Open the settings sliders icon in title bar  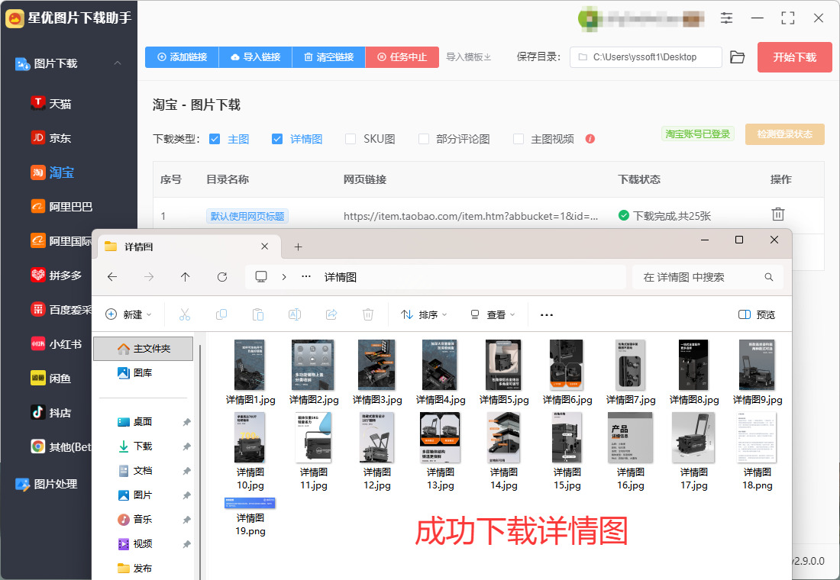tap(726, 18)
